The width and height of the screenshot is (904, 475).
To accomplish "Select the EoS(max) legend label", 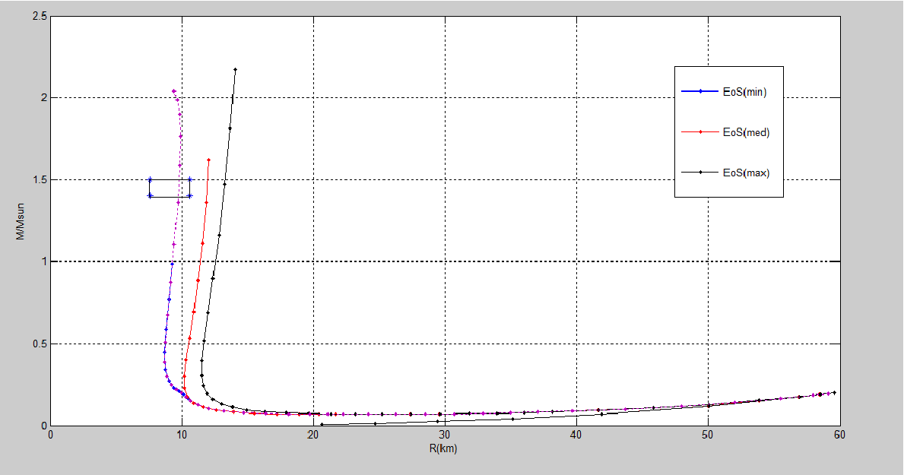I will [746, 173].
